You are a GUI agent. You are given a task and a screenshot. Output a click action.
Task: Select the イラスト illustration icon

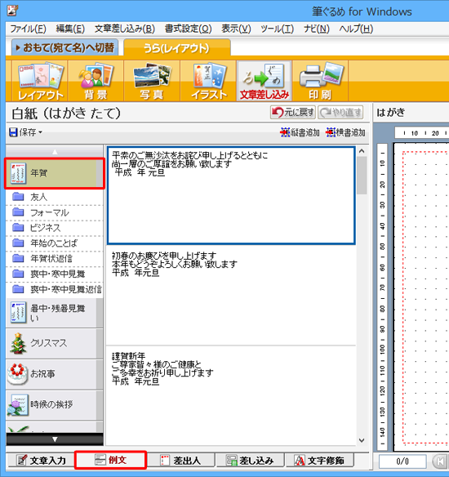pyautogui.click(x=208, y=81)
